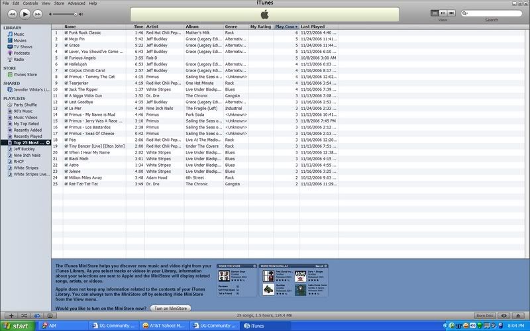Open Jennifer White's shared library
Viewport: 530px width, 331px height.
(28, 90)
